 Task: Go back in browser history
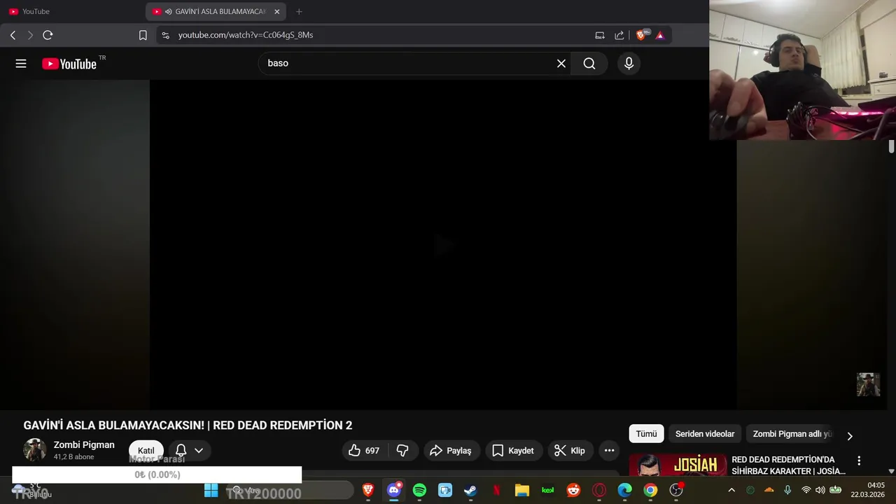click(x=13, y=35)
